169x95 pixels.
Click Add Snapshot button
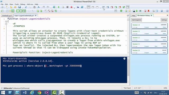137,20
